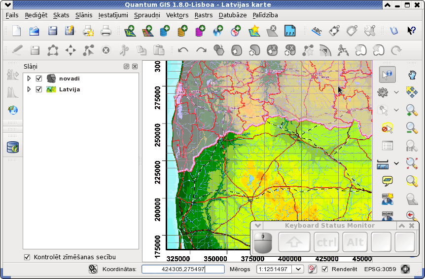Click the Redo arrow in the editing toolbar
This screenshot has height=279, width=425.
(201, 50)
